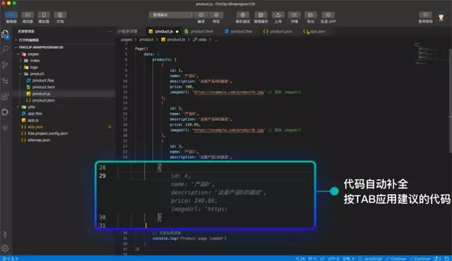
Task: Switch to the 小程序详情 tab
Action: pos(128,31)
